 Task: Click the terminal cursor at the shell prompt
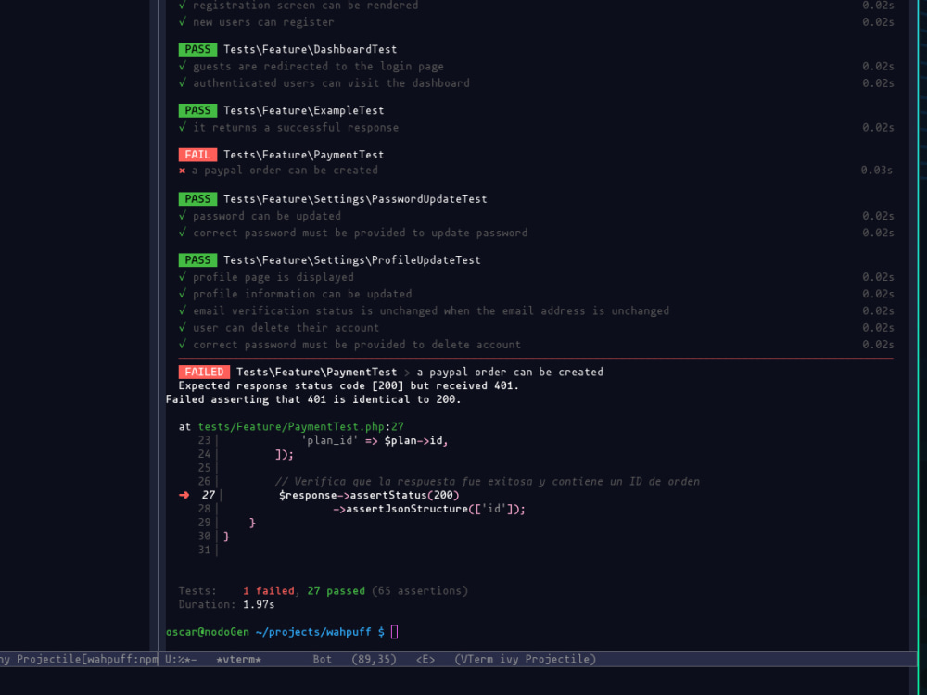coord(394,632)
